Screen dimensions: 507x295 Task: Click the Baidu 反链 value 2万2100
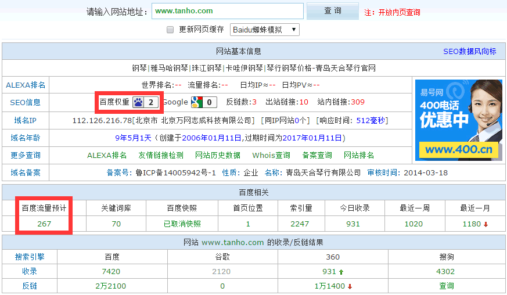coord(110,286)
